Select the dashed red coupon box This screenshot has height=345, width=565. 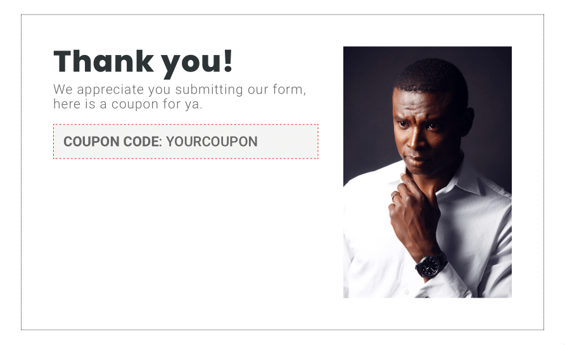(186, 142)
